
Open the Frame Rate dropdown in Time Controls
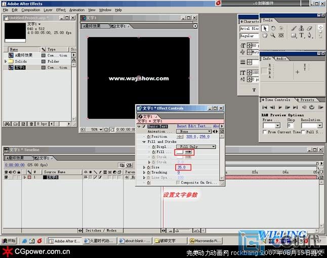tap(271, 125)
